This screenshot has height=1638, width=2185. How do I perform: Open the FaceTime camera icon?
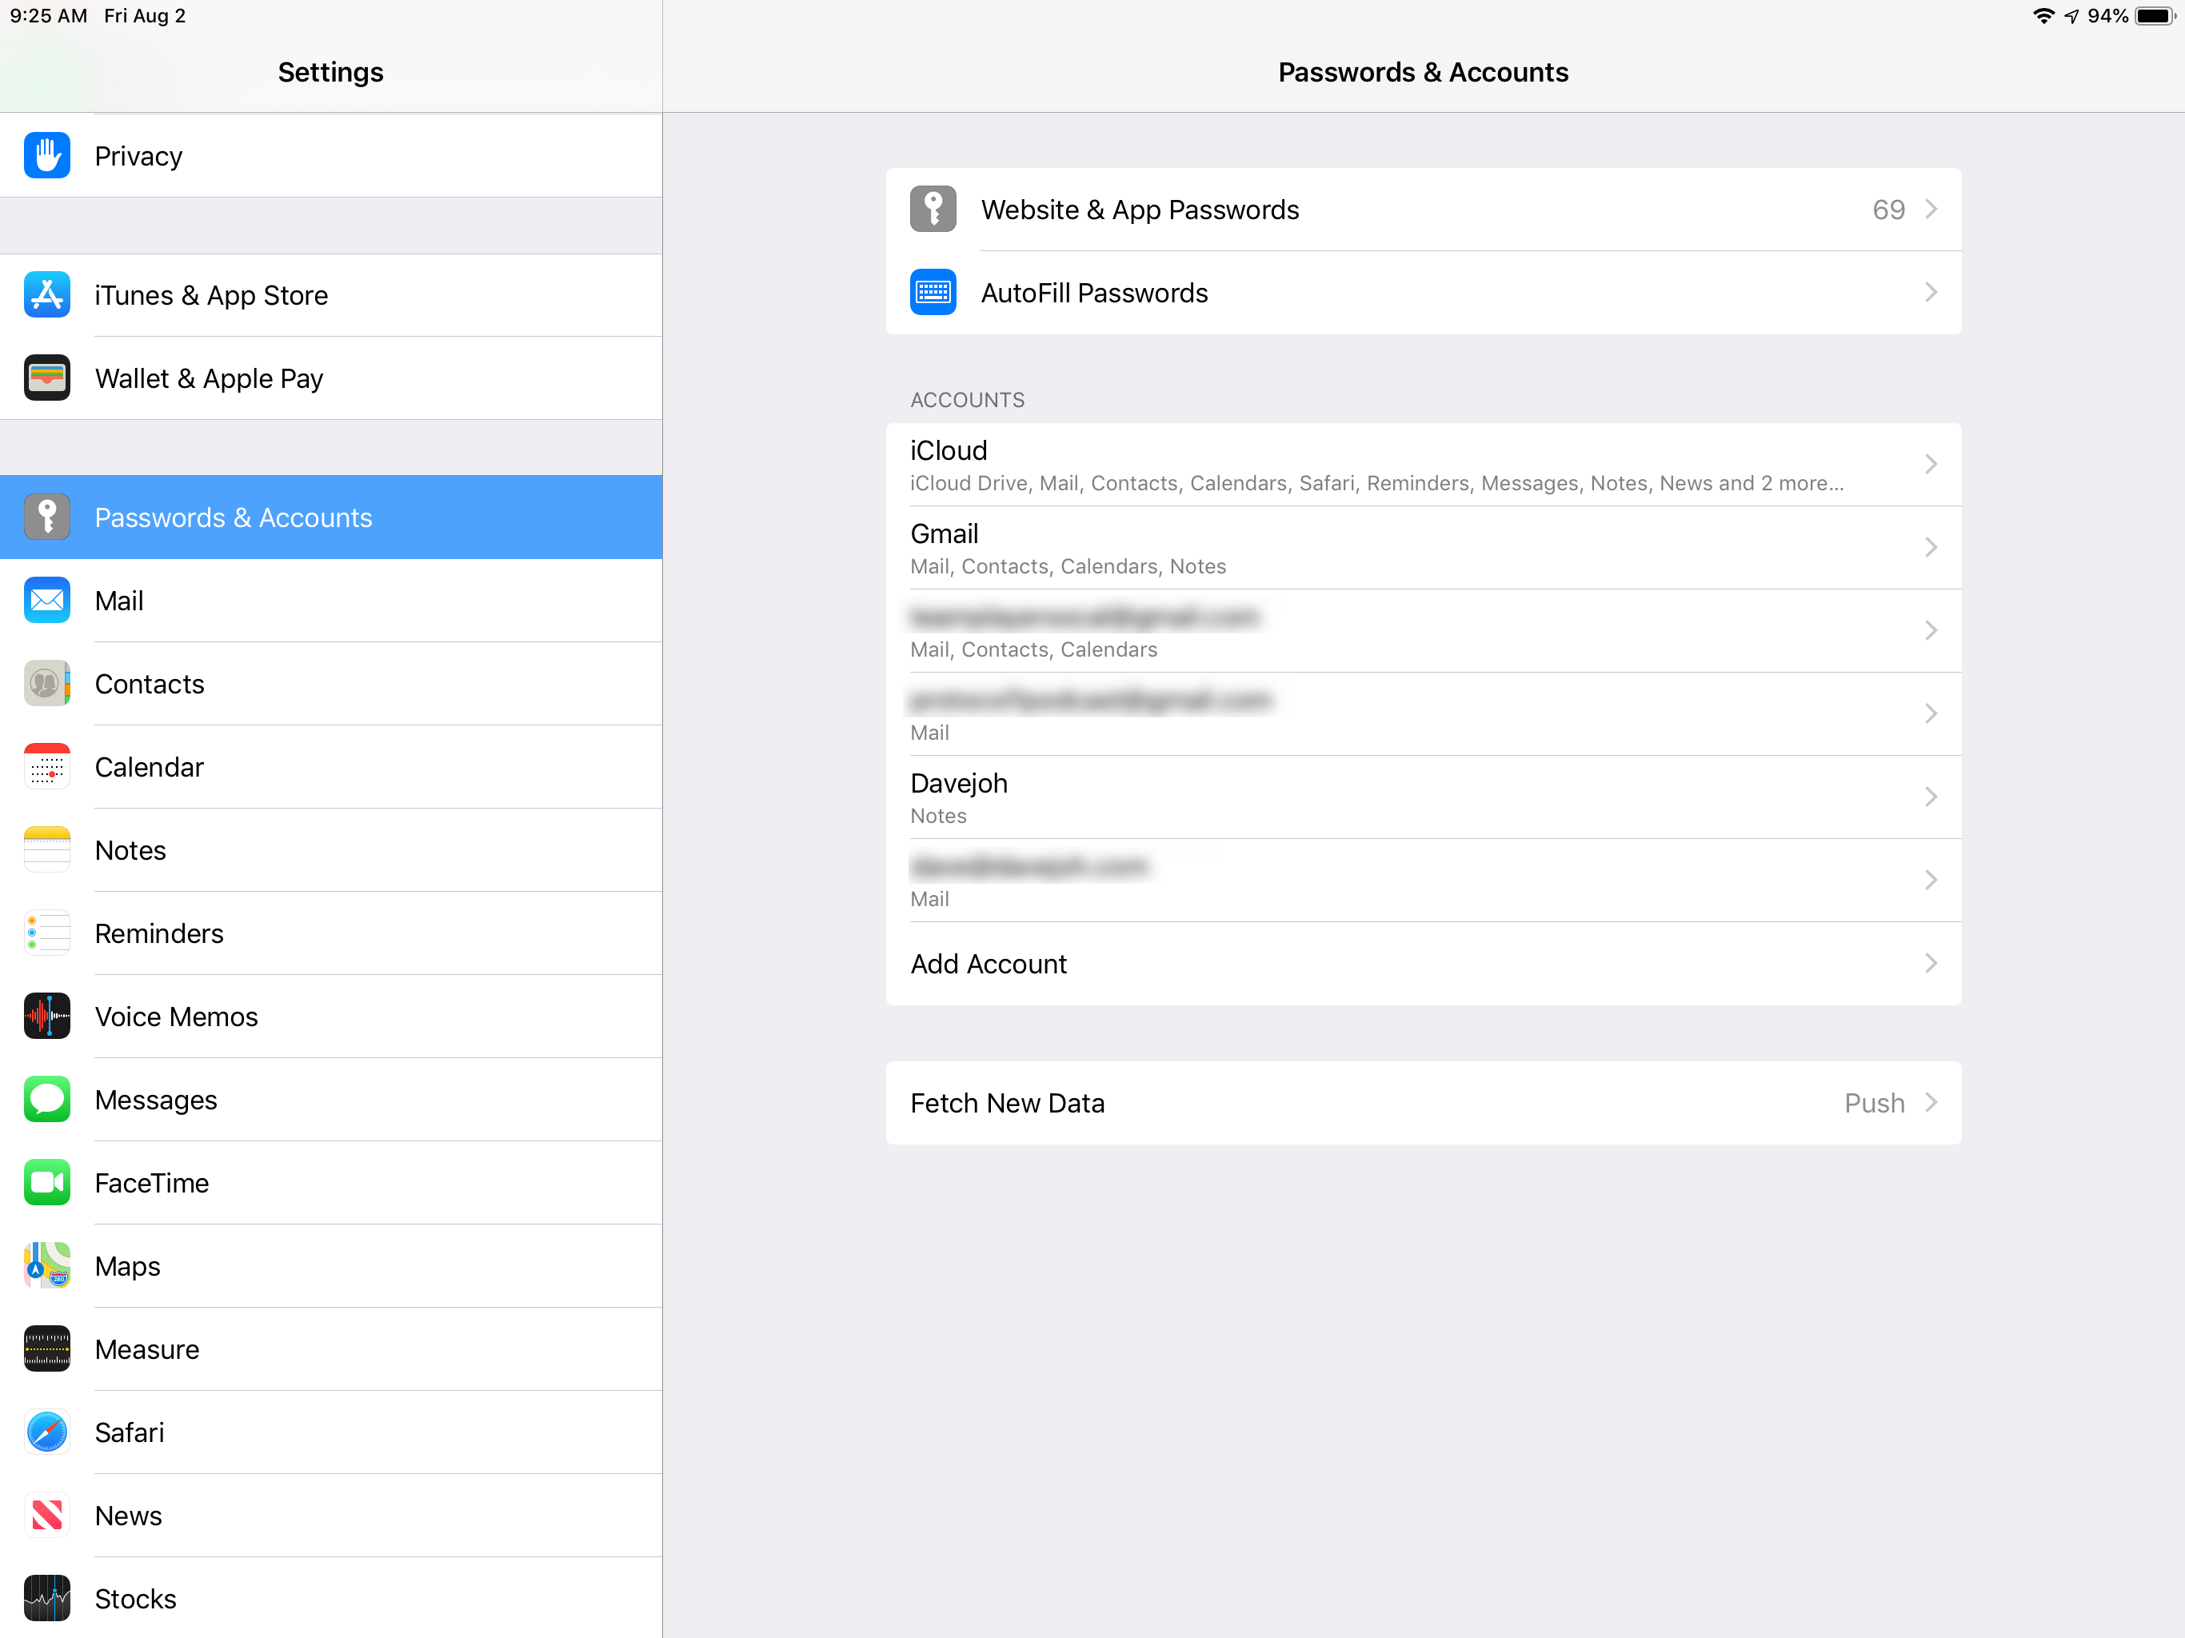[46, 1183]
